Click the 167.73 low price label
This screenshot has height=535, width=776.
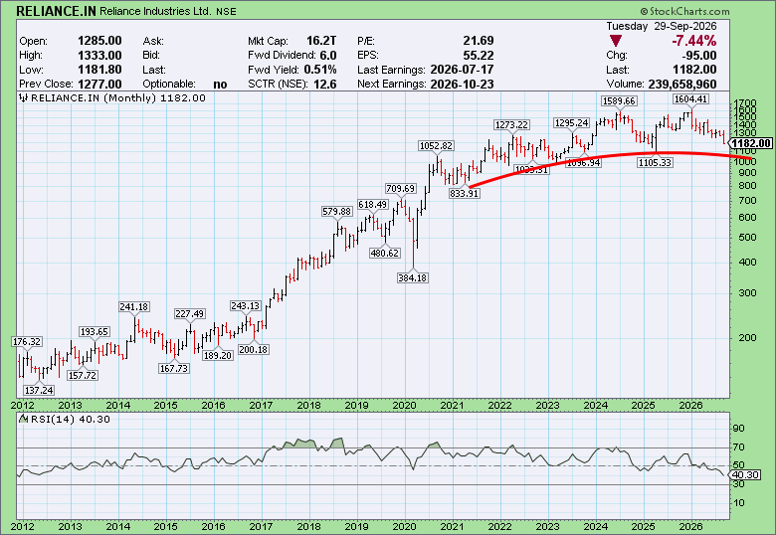point(174,368)
